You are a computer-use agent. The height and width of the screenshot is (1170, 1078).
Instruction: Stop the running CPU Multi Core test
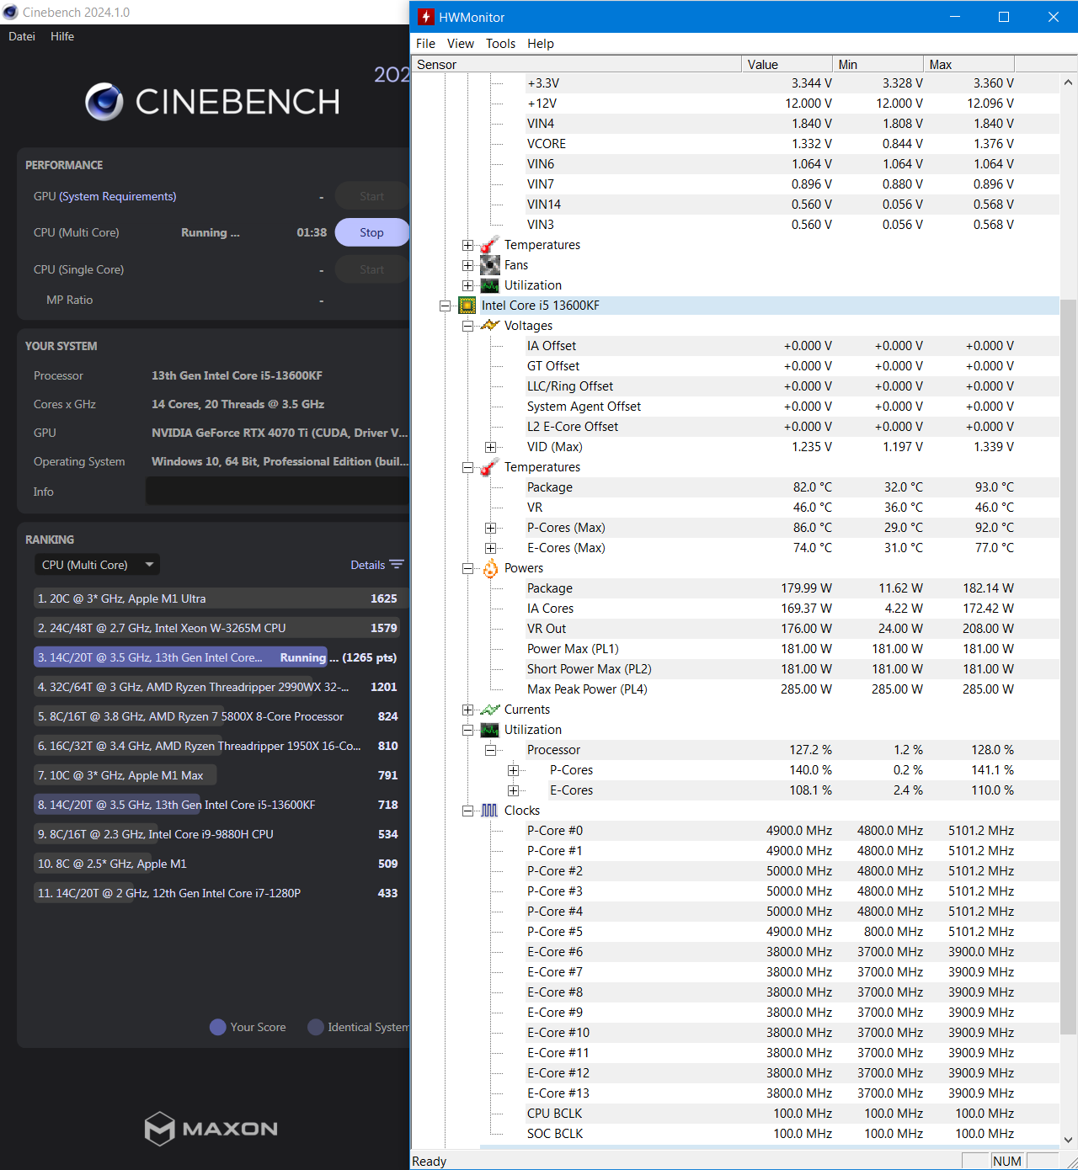click(x=371, y=232)
